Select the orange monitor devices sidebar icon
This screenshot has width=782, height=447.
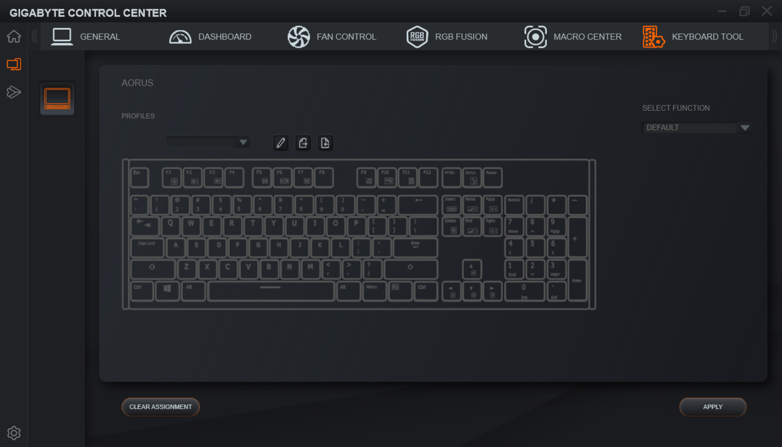coord(13,64)
